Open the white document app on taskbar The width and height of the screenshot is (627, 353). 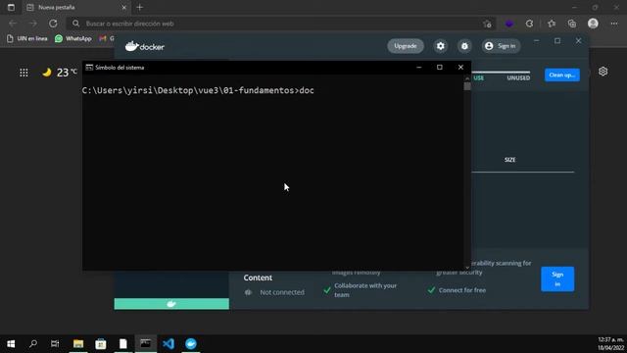pos(123,344)
